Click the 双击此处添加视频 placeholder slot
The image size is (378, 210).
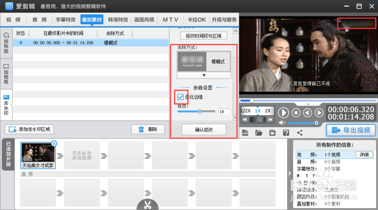coord(82,155)
